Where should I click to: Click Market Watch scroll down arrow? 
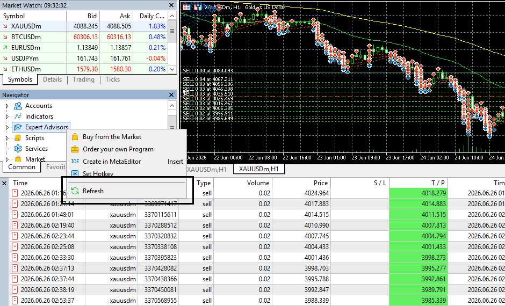[x=172, y=69]
